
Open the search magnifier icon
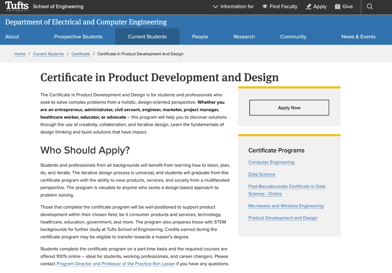(370, 6)
